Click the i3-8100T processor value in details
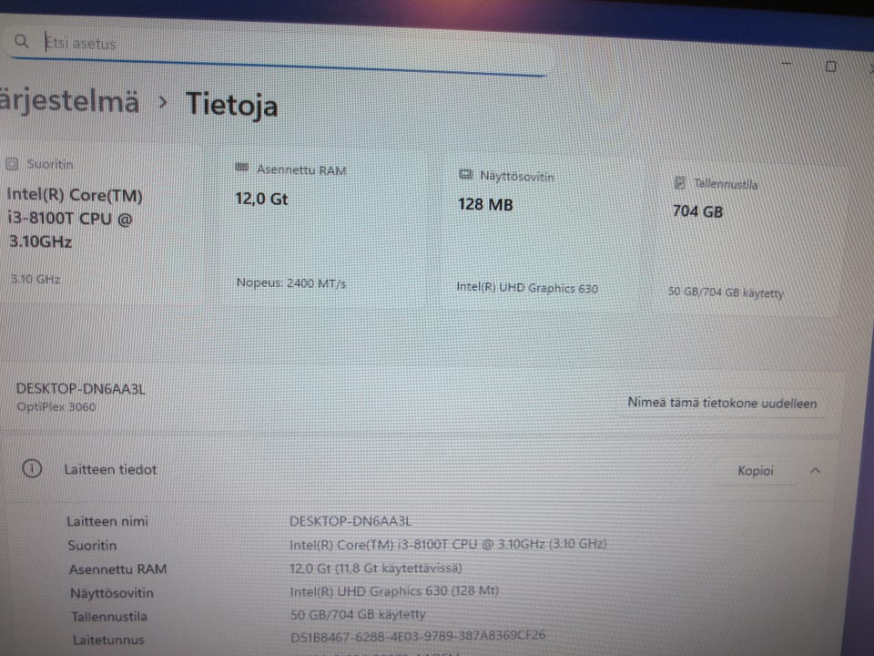 coord(448,544)
